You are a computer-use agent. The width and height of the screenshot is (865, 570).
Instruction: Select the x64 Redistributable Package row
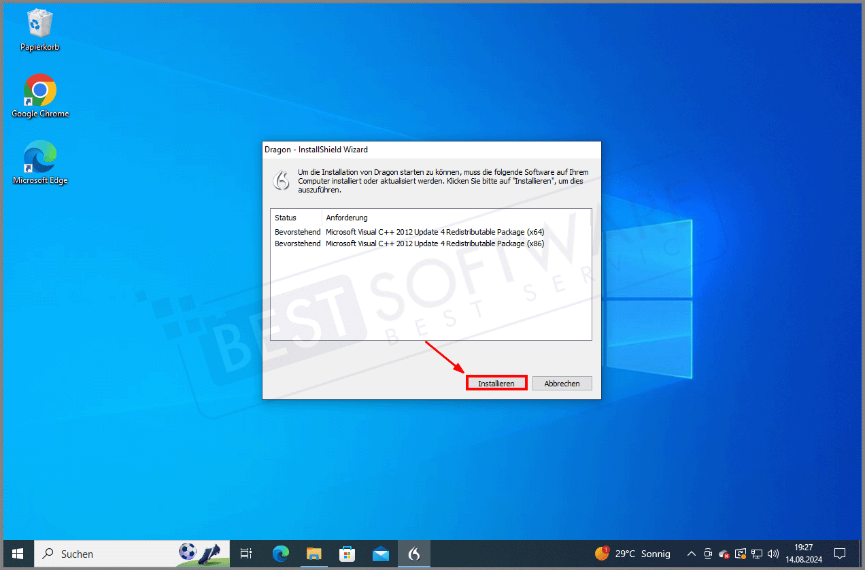408,231
